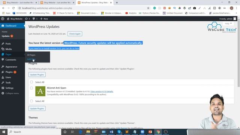
Task: Open a new browser tab
Action: pos(117,3)
